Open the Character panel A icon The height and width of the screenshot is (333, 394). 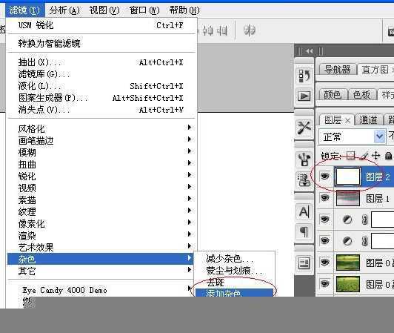304,211
